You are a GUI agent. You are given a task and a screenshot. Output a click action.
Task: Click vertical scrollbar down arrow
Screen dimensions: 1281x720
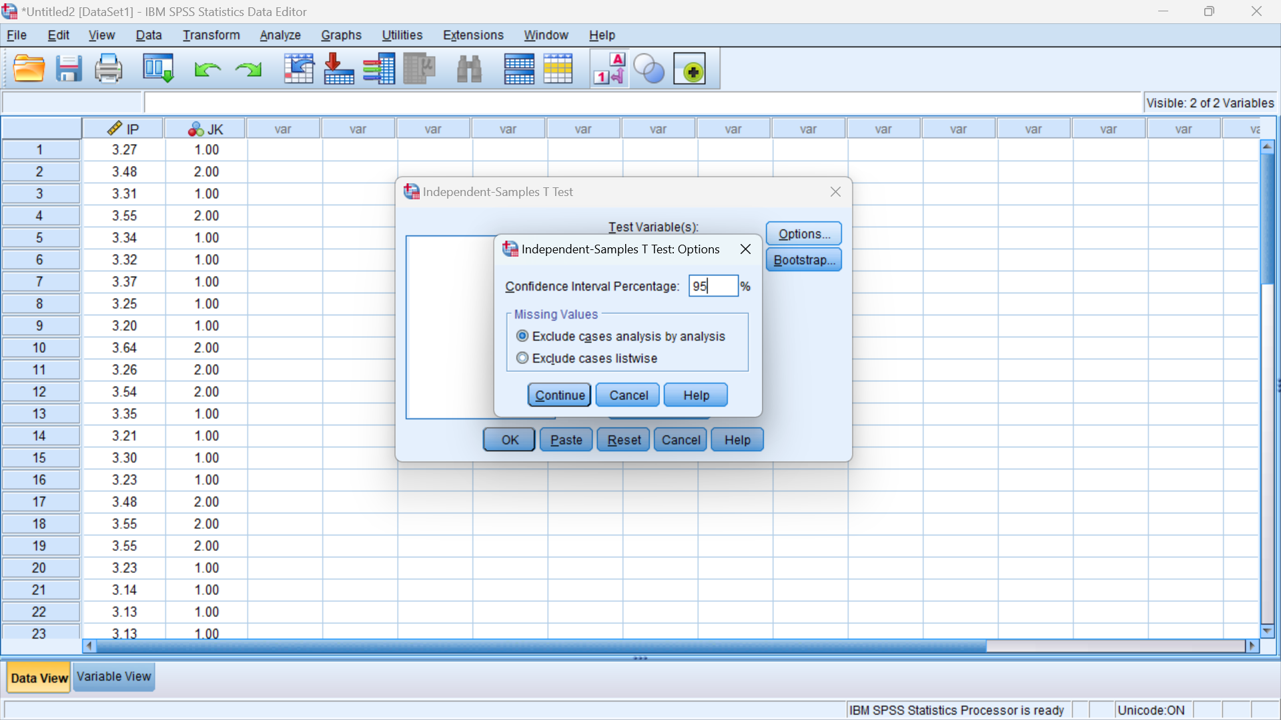click(x=1268, y=631)
